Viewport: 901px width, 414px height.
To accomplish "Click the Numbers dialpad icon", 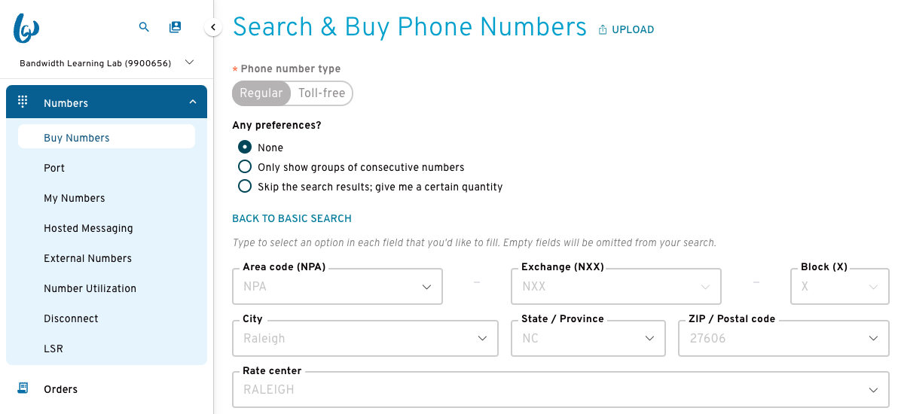I will (23, 102).
